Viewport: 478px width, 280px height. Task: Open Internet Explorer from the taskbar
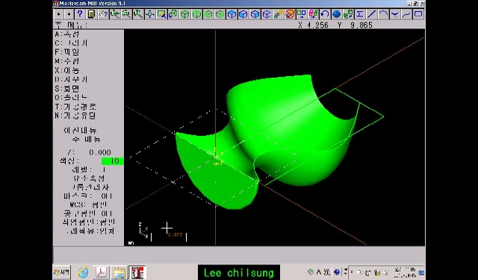click(x=83, y=272)
